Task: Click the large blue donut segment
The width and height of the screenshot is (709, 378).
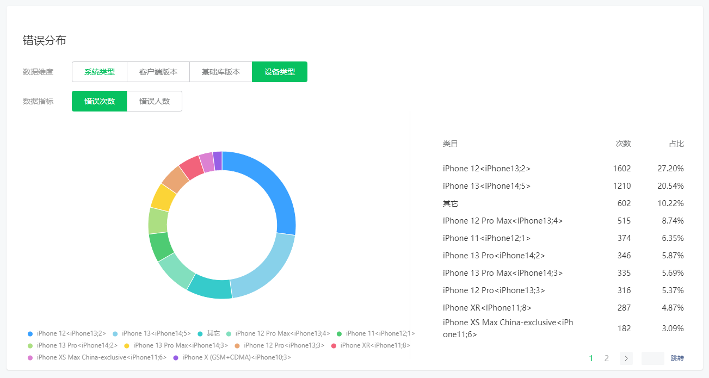Action: 276,185
